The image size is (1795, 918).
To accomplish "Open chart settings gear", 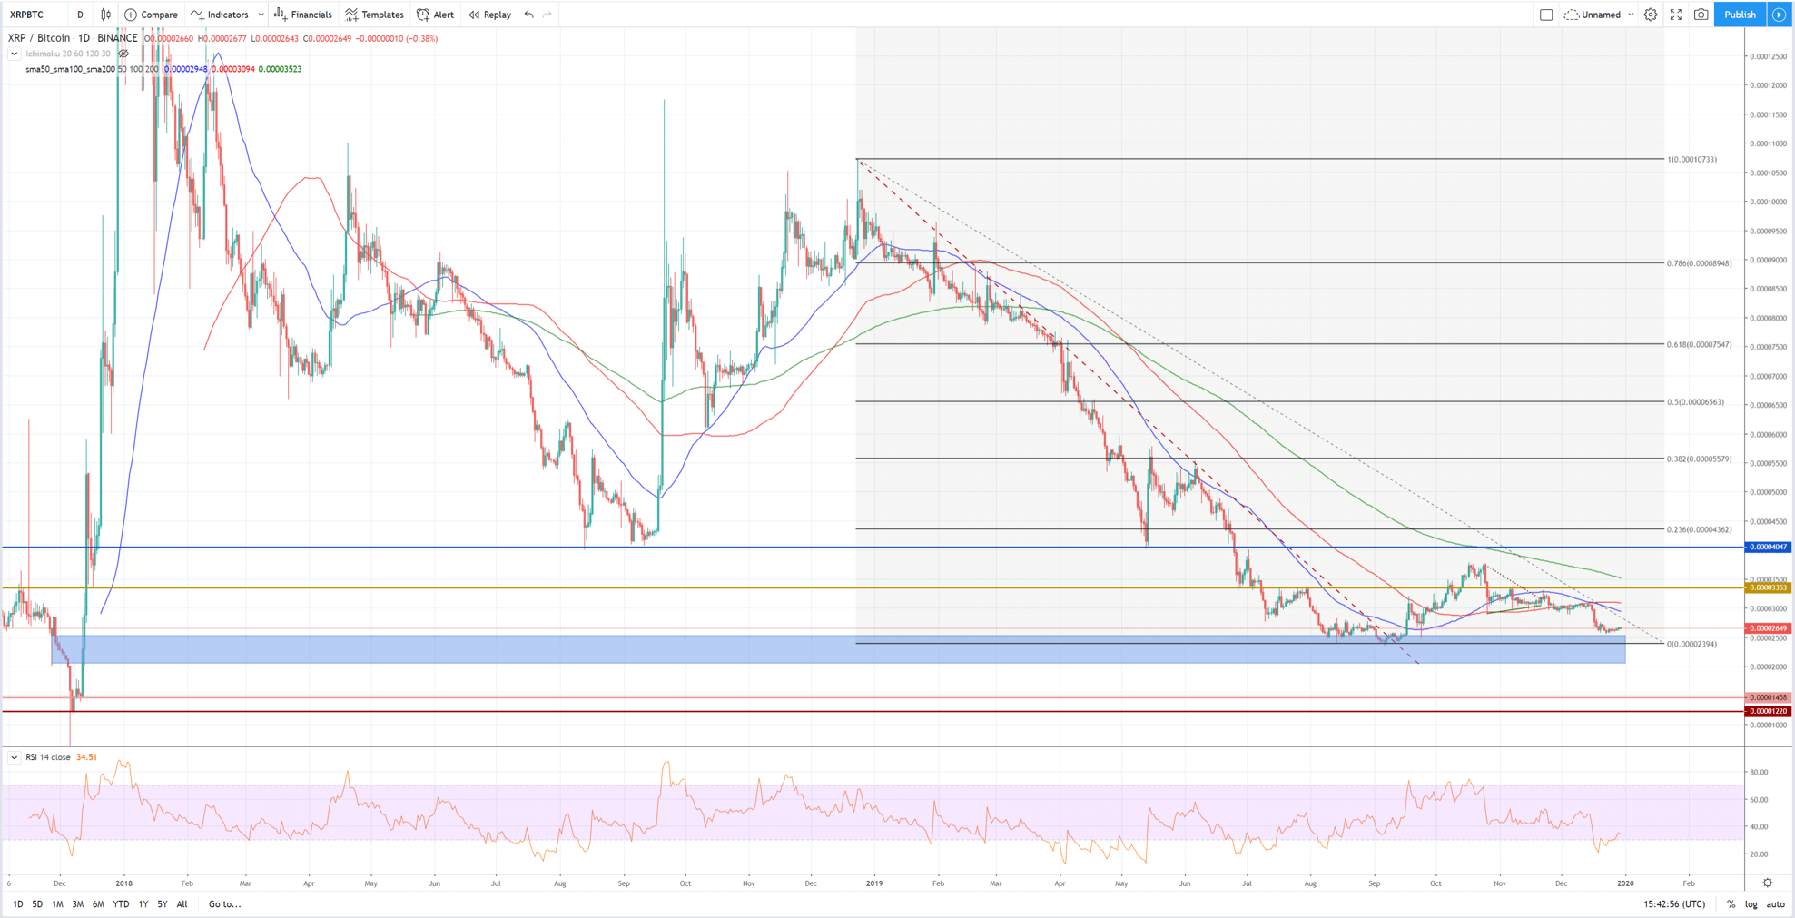I will (x=1651, y=15).
